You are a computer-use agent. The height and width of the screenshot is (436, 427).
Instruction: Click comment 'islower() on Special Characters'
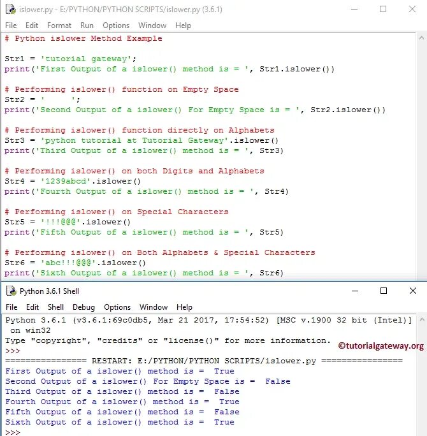coord(117,212)
